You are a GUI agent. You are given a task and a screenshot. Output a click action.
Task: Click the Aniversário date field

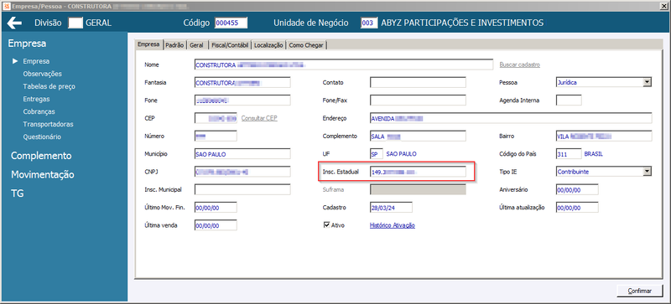(577, 189)
